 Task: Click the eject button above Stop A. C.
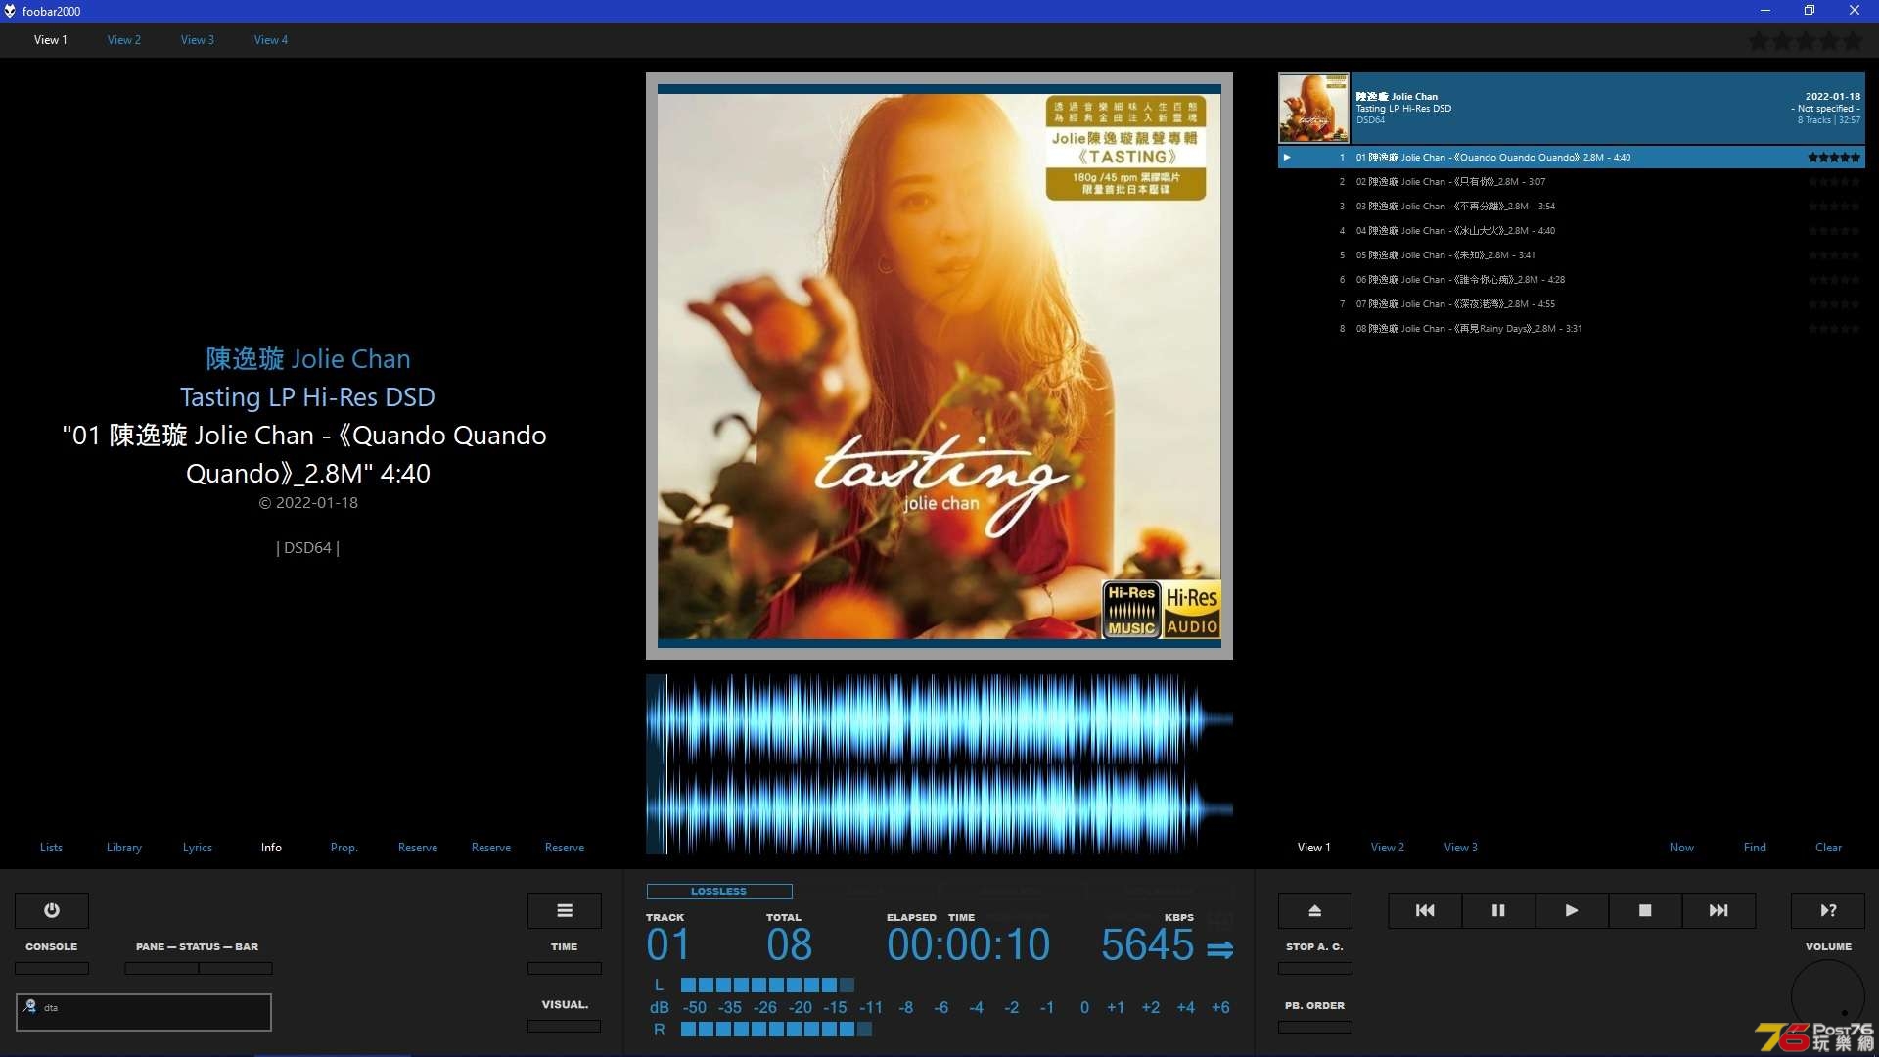[x=1315, y=910]
